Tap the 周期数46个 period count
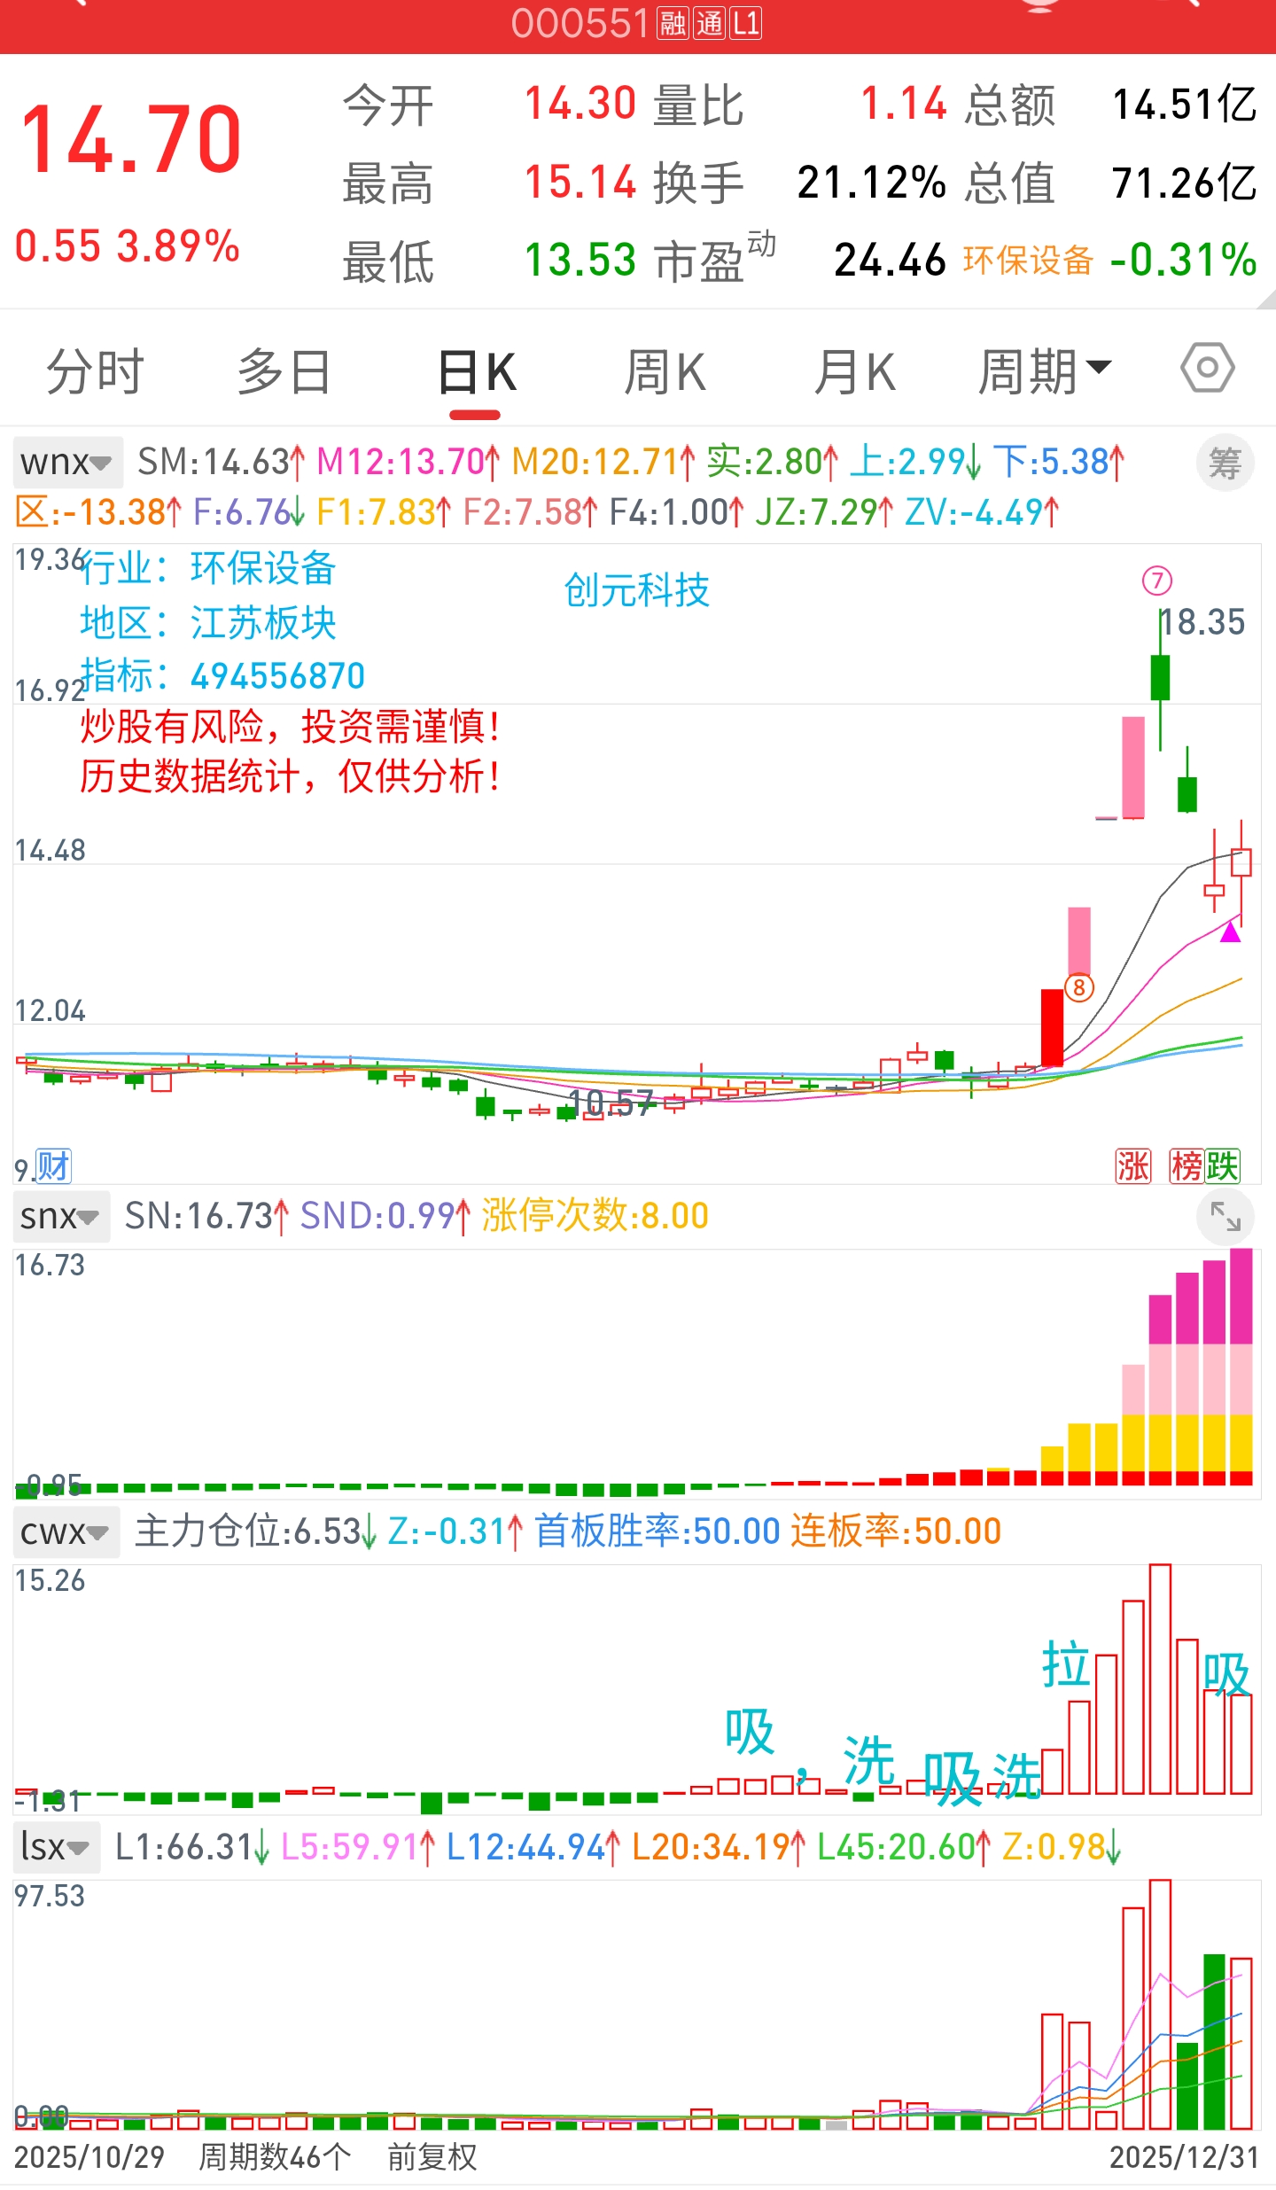The height and width of the screenshot is (2190, 1276). [275, 2156]
